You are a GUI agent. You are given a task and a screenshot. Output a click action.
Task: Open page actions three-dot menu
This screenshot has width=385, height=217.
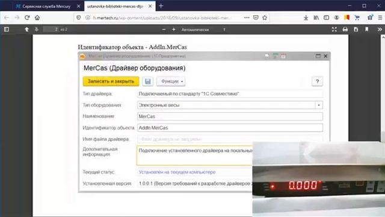point(247,17)
